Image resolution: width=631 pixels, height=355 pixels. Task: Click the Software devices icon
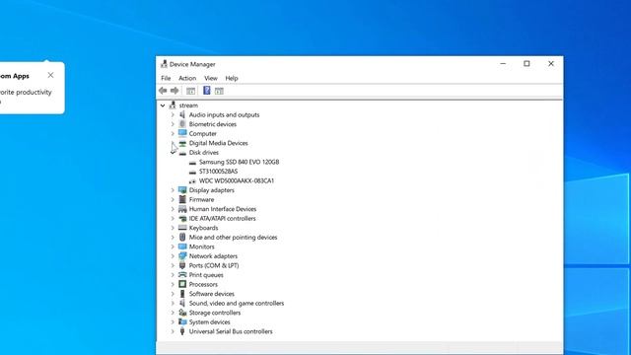click(x=182, y=294)
